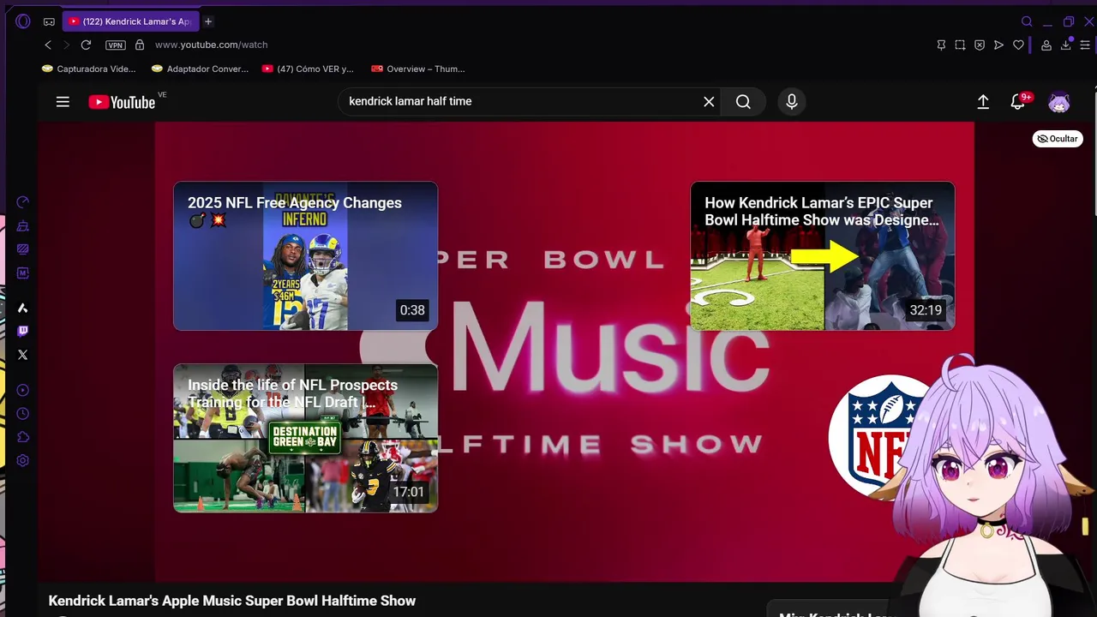Click the Kendrick Lamar's Apple Music video title
Image resolution: width=1097 pixels, height=617 pixels.
[x=232, y=601]
